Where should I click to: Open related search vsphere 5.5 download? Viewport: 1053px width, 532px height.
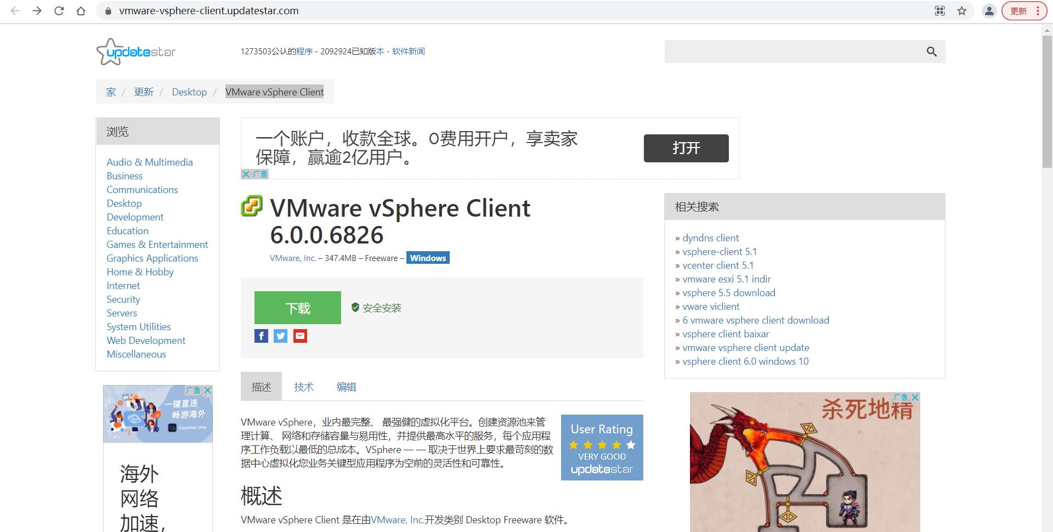click(729, 293)
